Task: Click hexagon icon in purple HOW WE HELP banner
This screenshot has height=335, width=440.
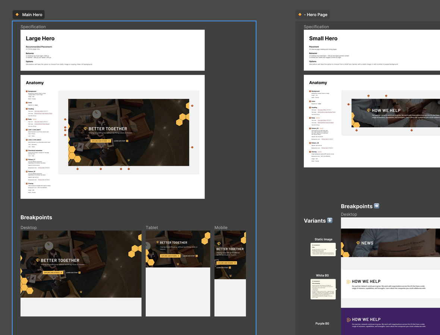Action: click(x=348, y=320)
